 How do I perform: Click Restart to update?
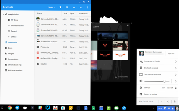[158, 94]
